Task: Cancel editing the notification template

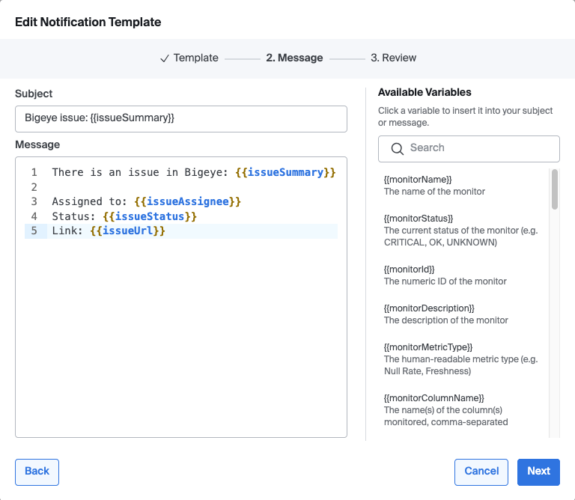Action: pos(481,472)
